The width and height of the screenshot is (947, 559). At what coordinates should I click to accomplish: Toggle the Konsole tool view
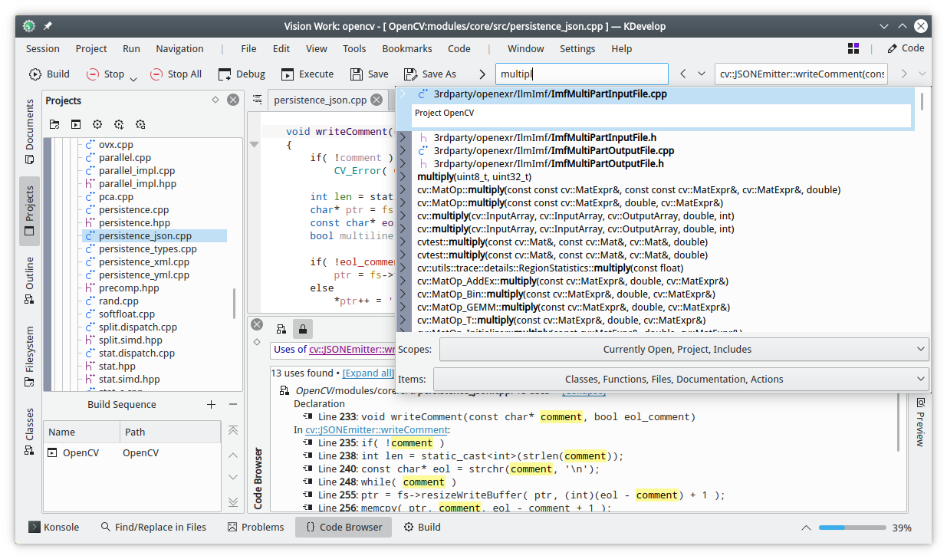(x=54, y=527)
